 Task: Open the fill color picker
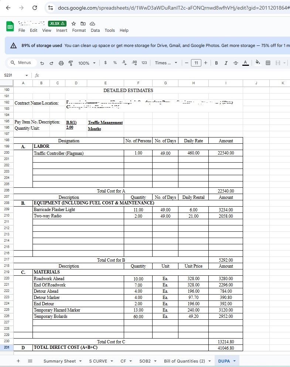pos(257,62)
